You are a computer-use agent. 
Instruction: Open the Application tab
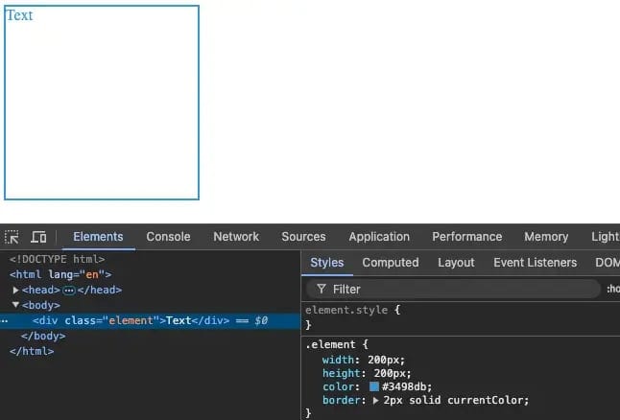[x=379, y=237]
